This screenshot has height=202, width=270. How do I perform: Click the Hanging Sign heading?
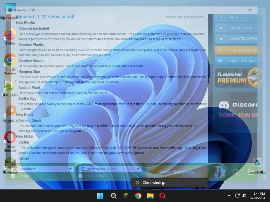click(29, 72)
